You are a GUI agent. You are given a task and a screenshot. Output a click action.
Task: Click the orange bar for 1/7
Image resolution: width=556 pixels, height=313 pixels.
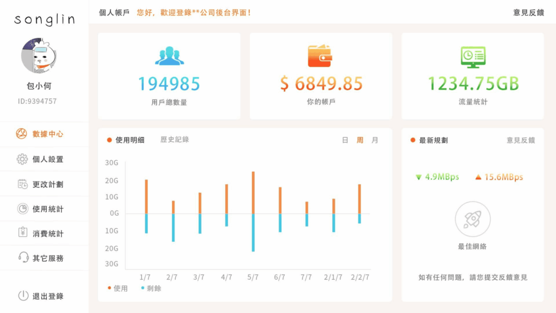click(147, 197)
